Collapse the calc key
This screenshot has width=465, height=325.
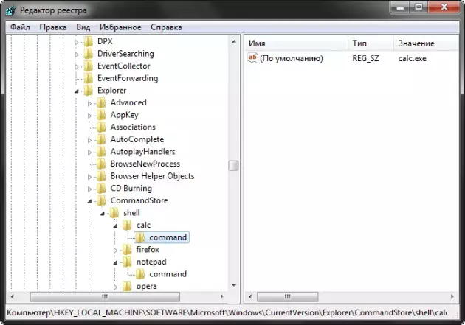[x=116, y=226]
